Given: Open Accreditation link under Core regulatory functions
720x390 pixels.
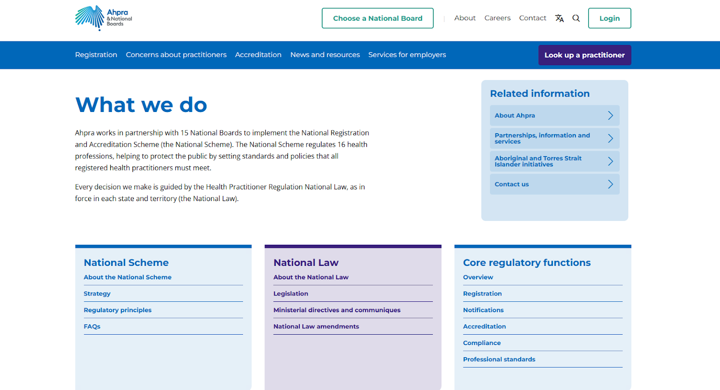Looking at the screenshot, I should point(484,327).
